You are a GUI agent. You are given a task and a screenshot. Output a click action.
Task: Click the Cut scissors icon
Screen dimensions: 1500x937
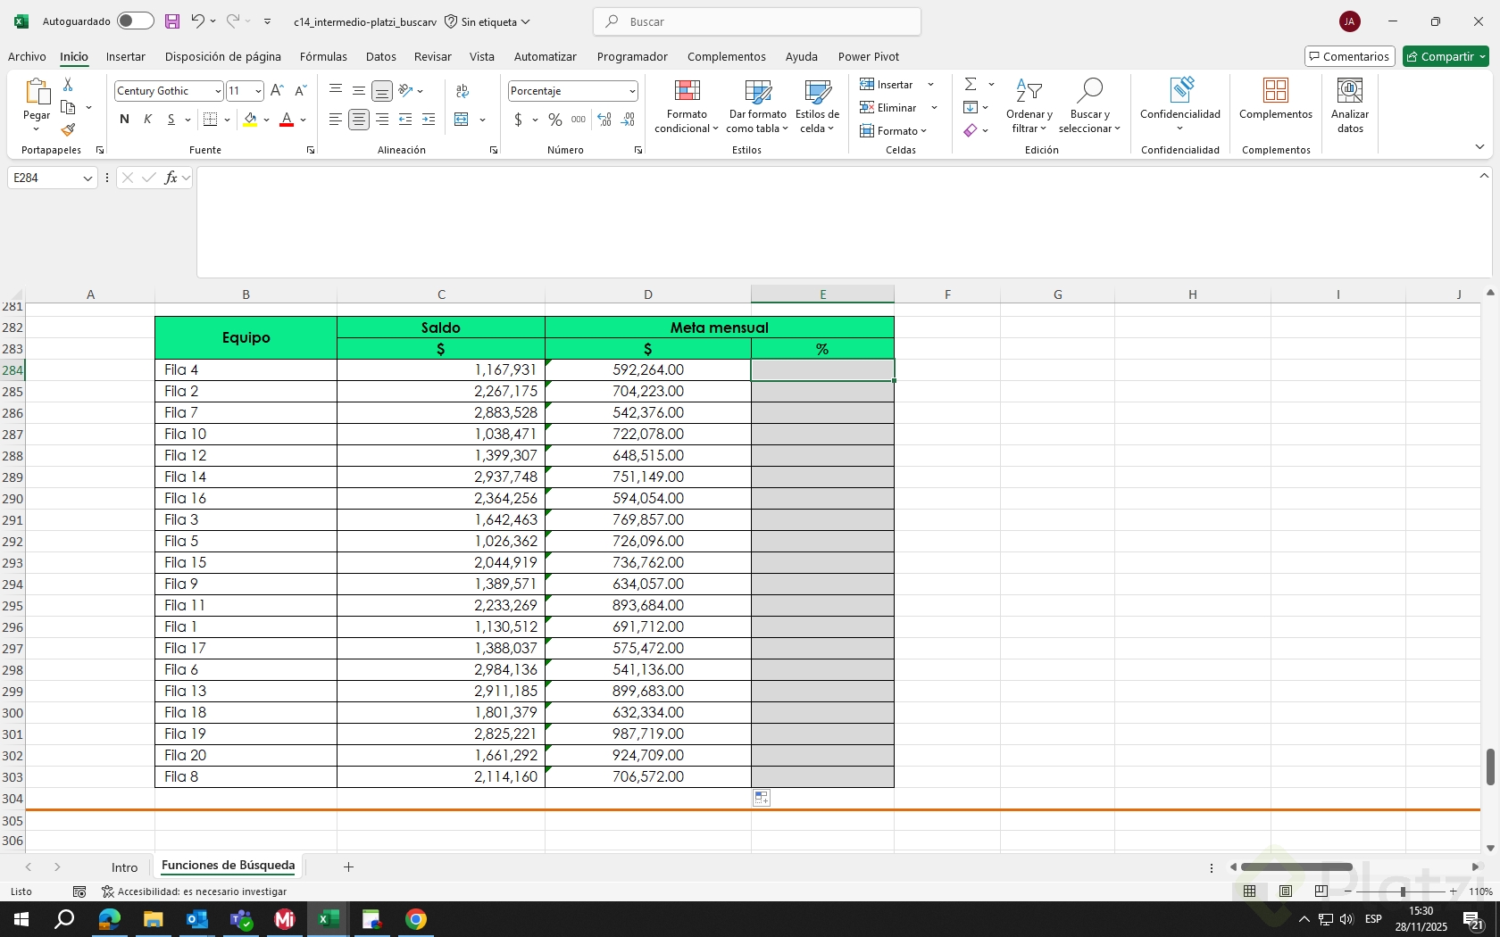pos(68,84)
